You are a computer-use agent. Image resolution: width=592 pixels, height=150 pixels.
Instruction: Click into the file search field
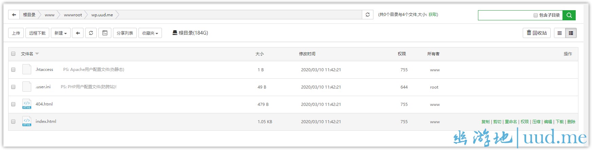(x=505, y=15)
